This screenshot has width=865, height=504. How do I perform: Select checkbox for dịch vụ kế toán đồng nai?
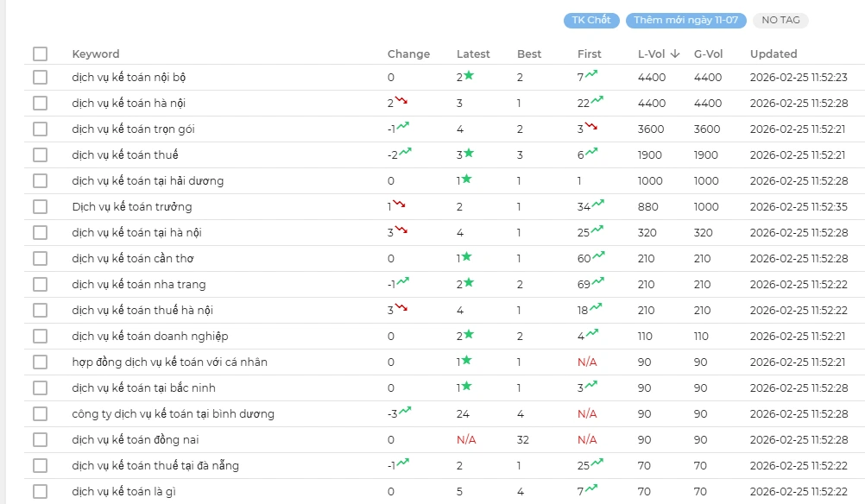pyautogui.click(x=41, y=440)
